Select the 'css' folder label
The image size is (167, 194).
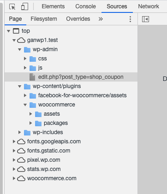(42, 59)
